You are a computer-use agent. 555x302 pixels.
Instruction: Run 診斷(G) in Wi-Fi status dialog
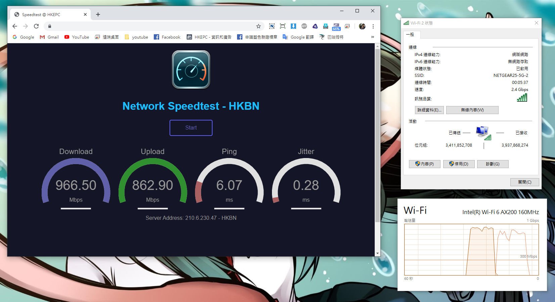493,164
